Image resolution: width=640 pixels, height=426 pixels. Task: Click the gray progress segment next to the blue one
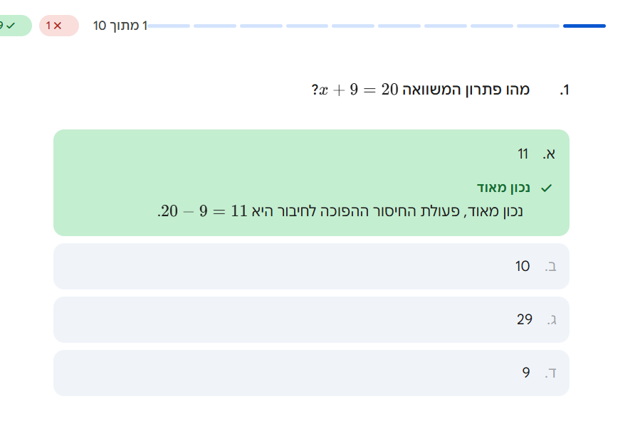537,26
